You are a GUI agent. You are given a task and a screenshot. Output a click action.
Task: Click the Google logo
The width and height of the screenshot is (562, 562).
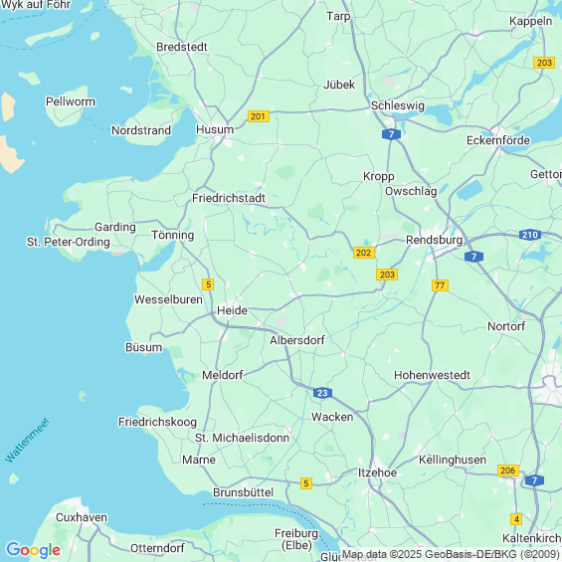click(34, 550)
